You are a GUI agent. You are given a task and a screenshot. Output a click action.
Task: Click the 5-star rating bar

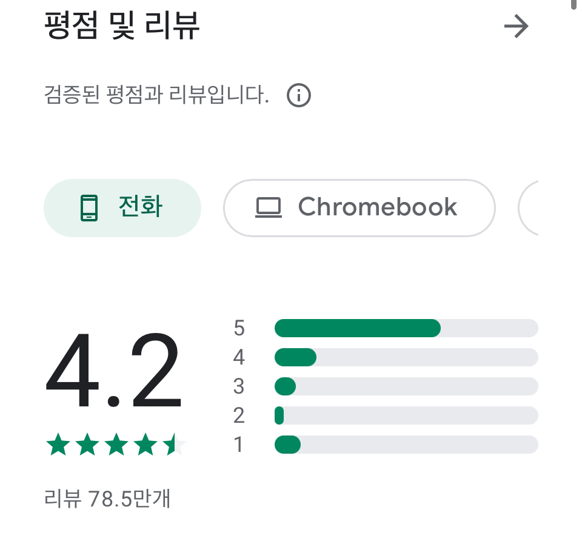coord(406,328)
